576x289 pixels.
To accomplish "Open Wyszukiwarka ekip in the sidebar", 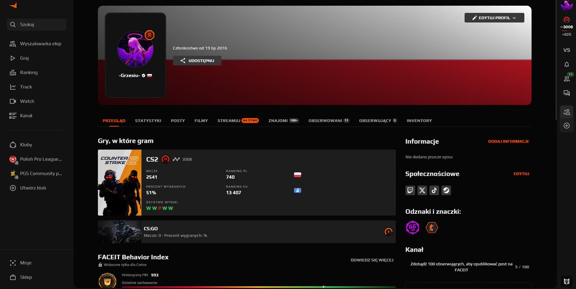I will [36, 44].
